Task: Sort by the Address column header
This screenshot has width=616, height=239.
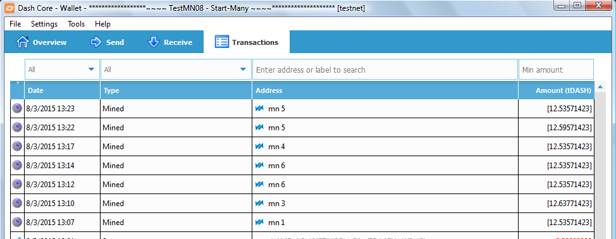Action: pos(385,90)
